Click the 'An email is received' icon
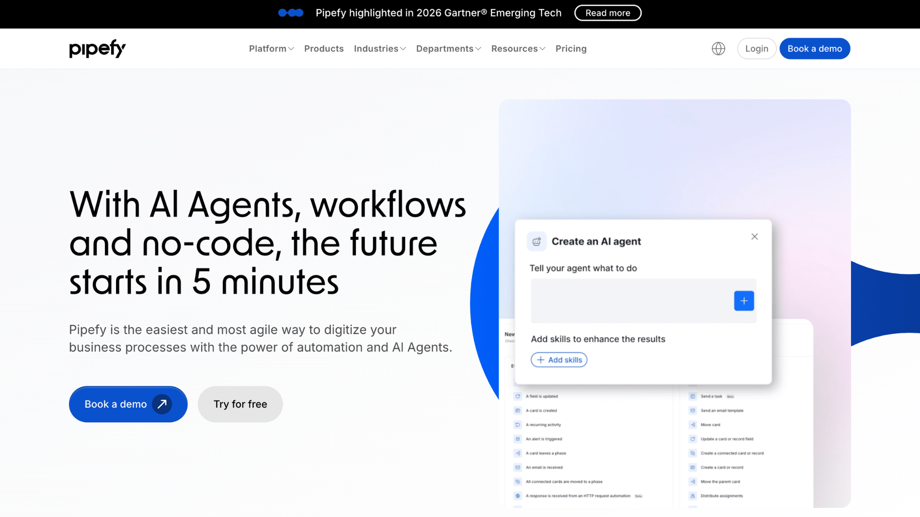This screenshot has height=517, width=920. pos(517,468)
